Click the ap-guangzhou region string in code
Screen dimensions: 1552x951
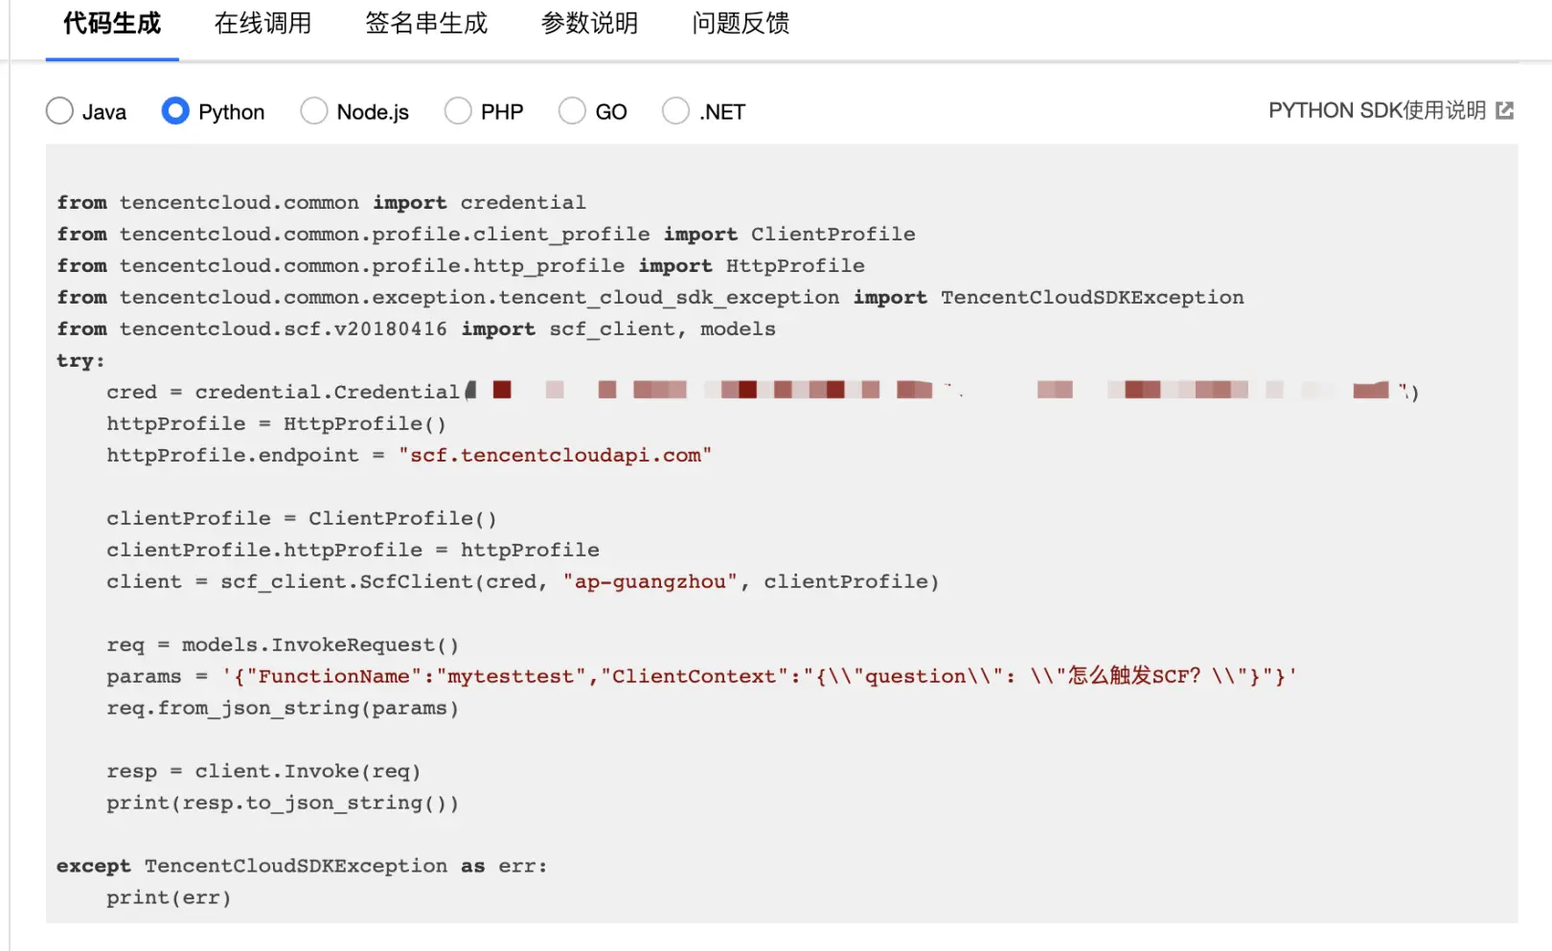point(650,581)
